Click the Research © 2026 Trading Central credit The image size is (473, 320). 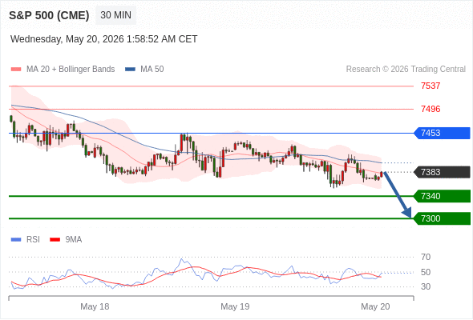click(406, 70)
